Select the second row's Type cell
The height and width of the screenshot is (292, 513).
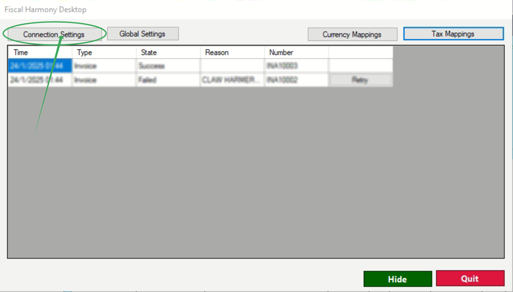(x=104, y=80)
